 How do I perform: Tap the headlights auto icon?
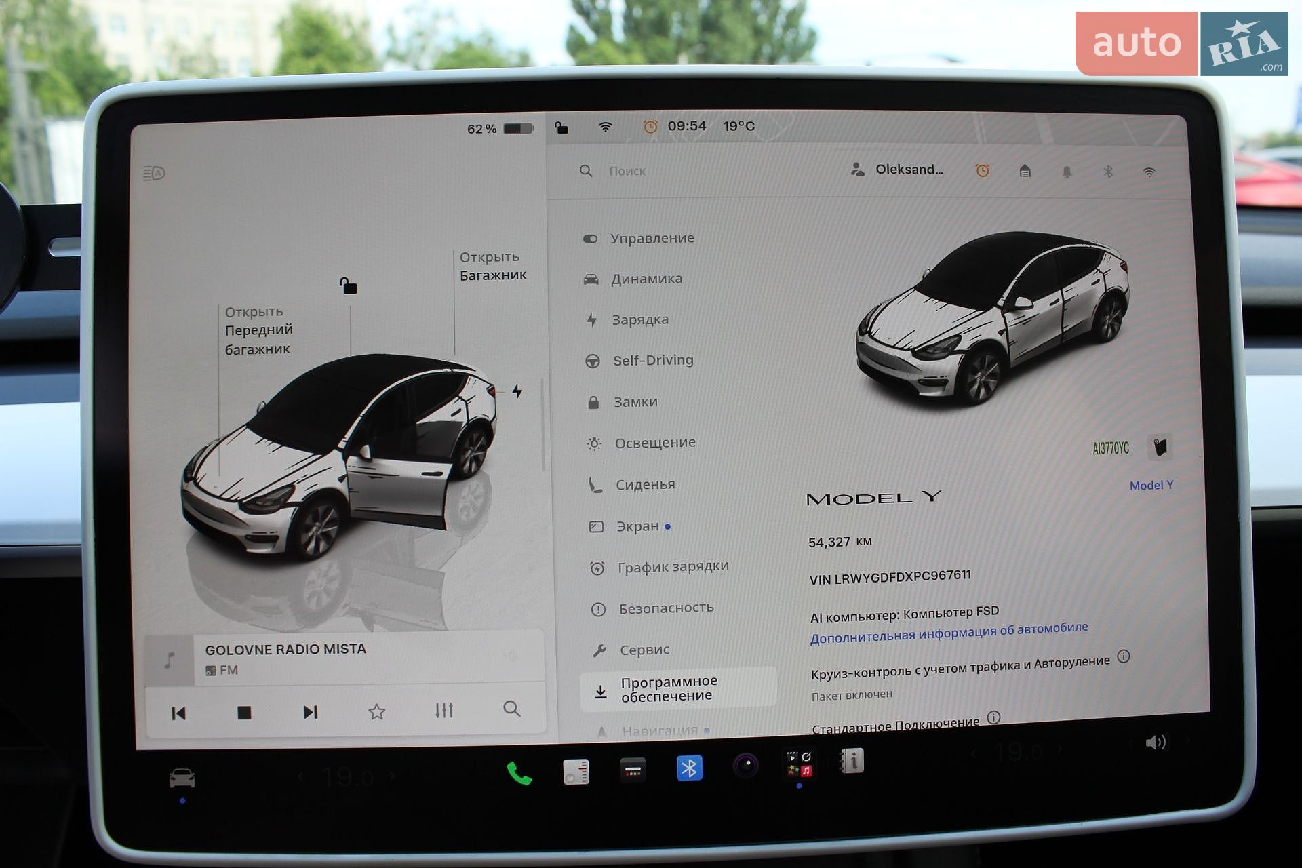tap(154, 173)
